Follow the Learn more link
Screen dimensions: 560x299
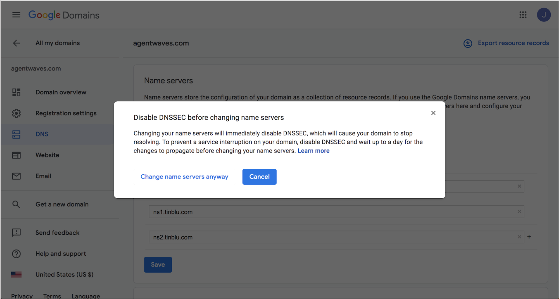(313, 151)
